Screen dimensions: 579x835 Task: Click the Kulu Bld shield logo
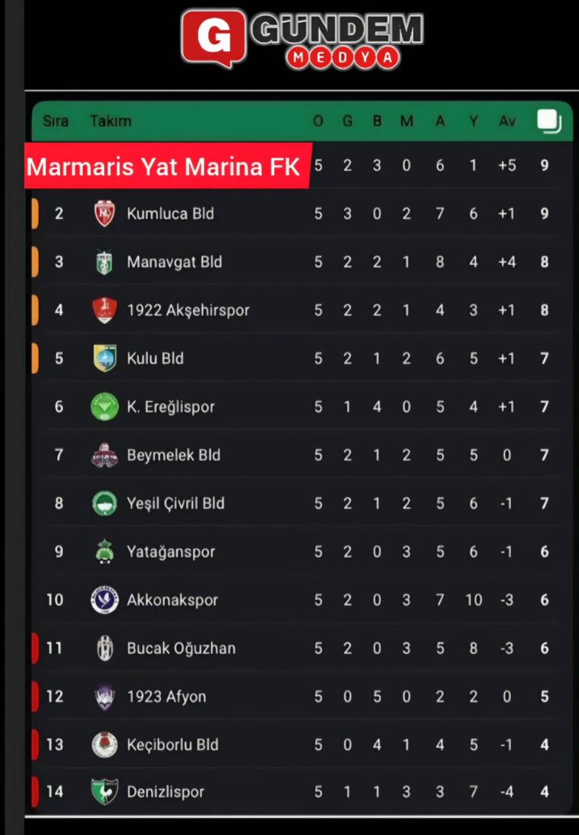coord(104,358)
